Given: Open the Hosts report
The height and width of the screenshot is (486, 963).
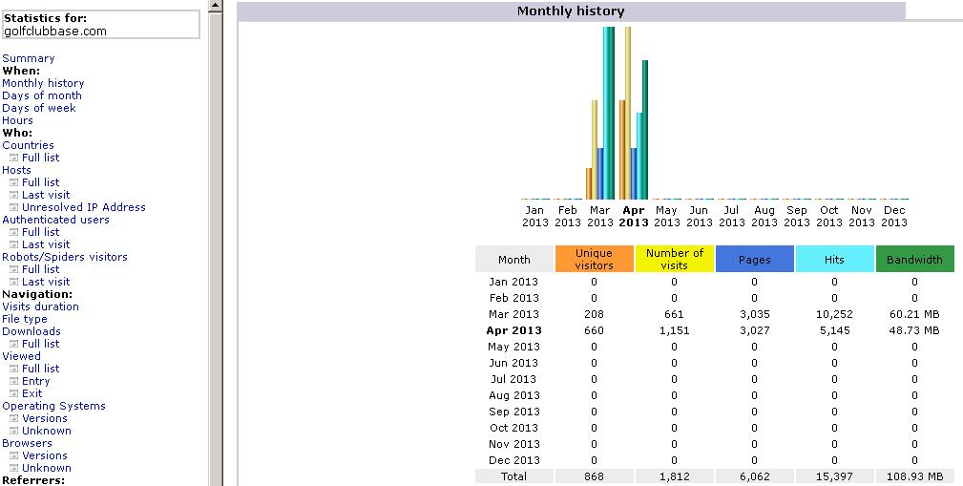Looking at the screenshot, I should coord(16,170).
